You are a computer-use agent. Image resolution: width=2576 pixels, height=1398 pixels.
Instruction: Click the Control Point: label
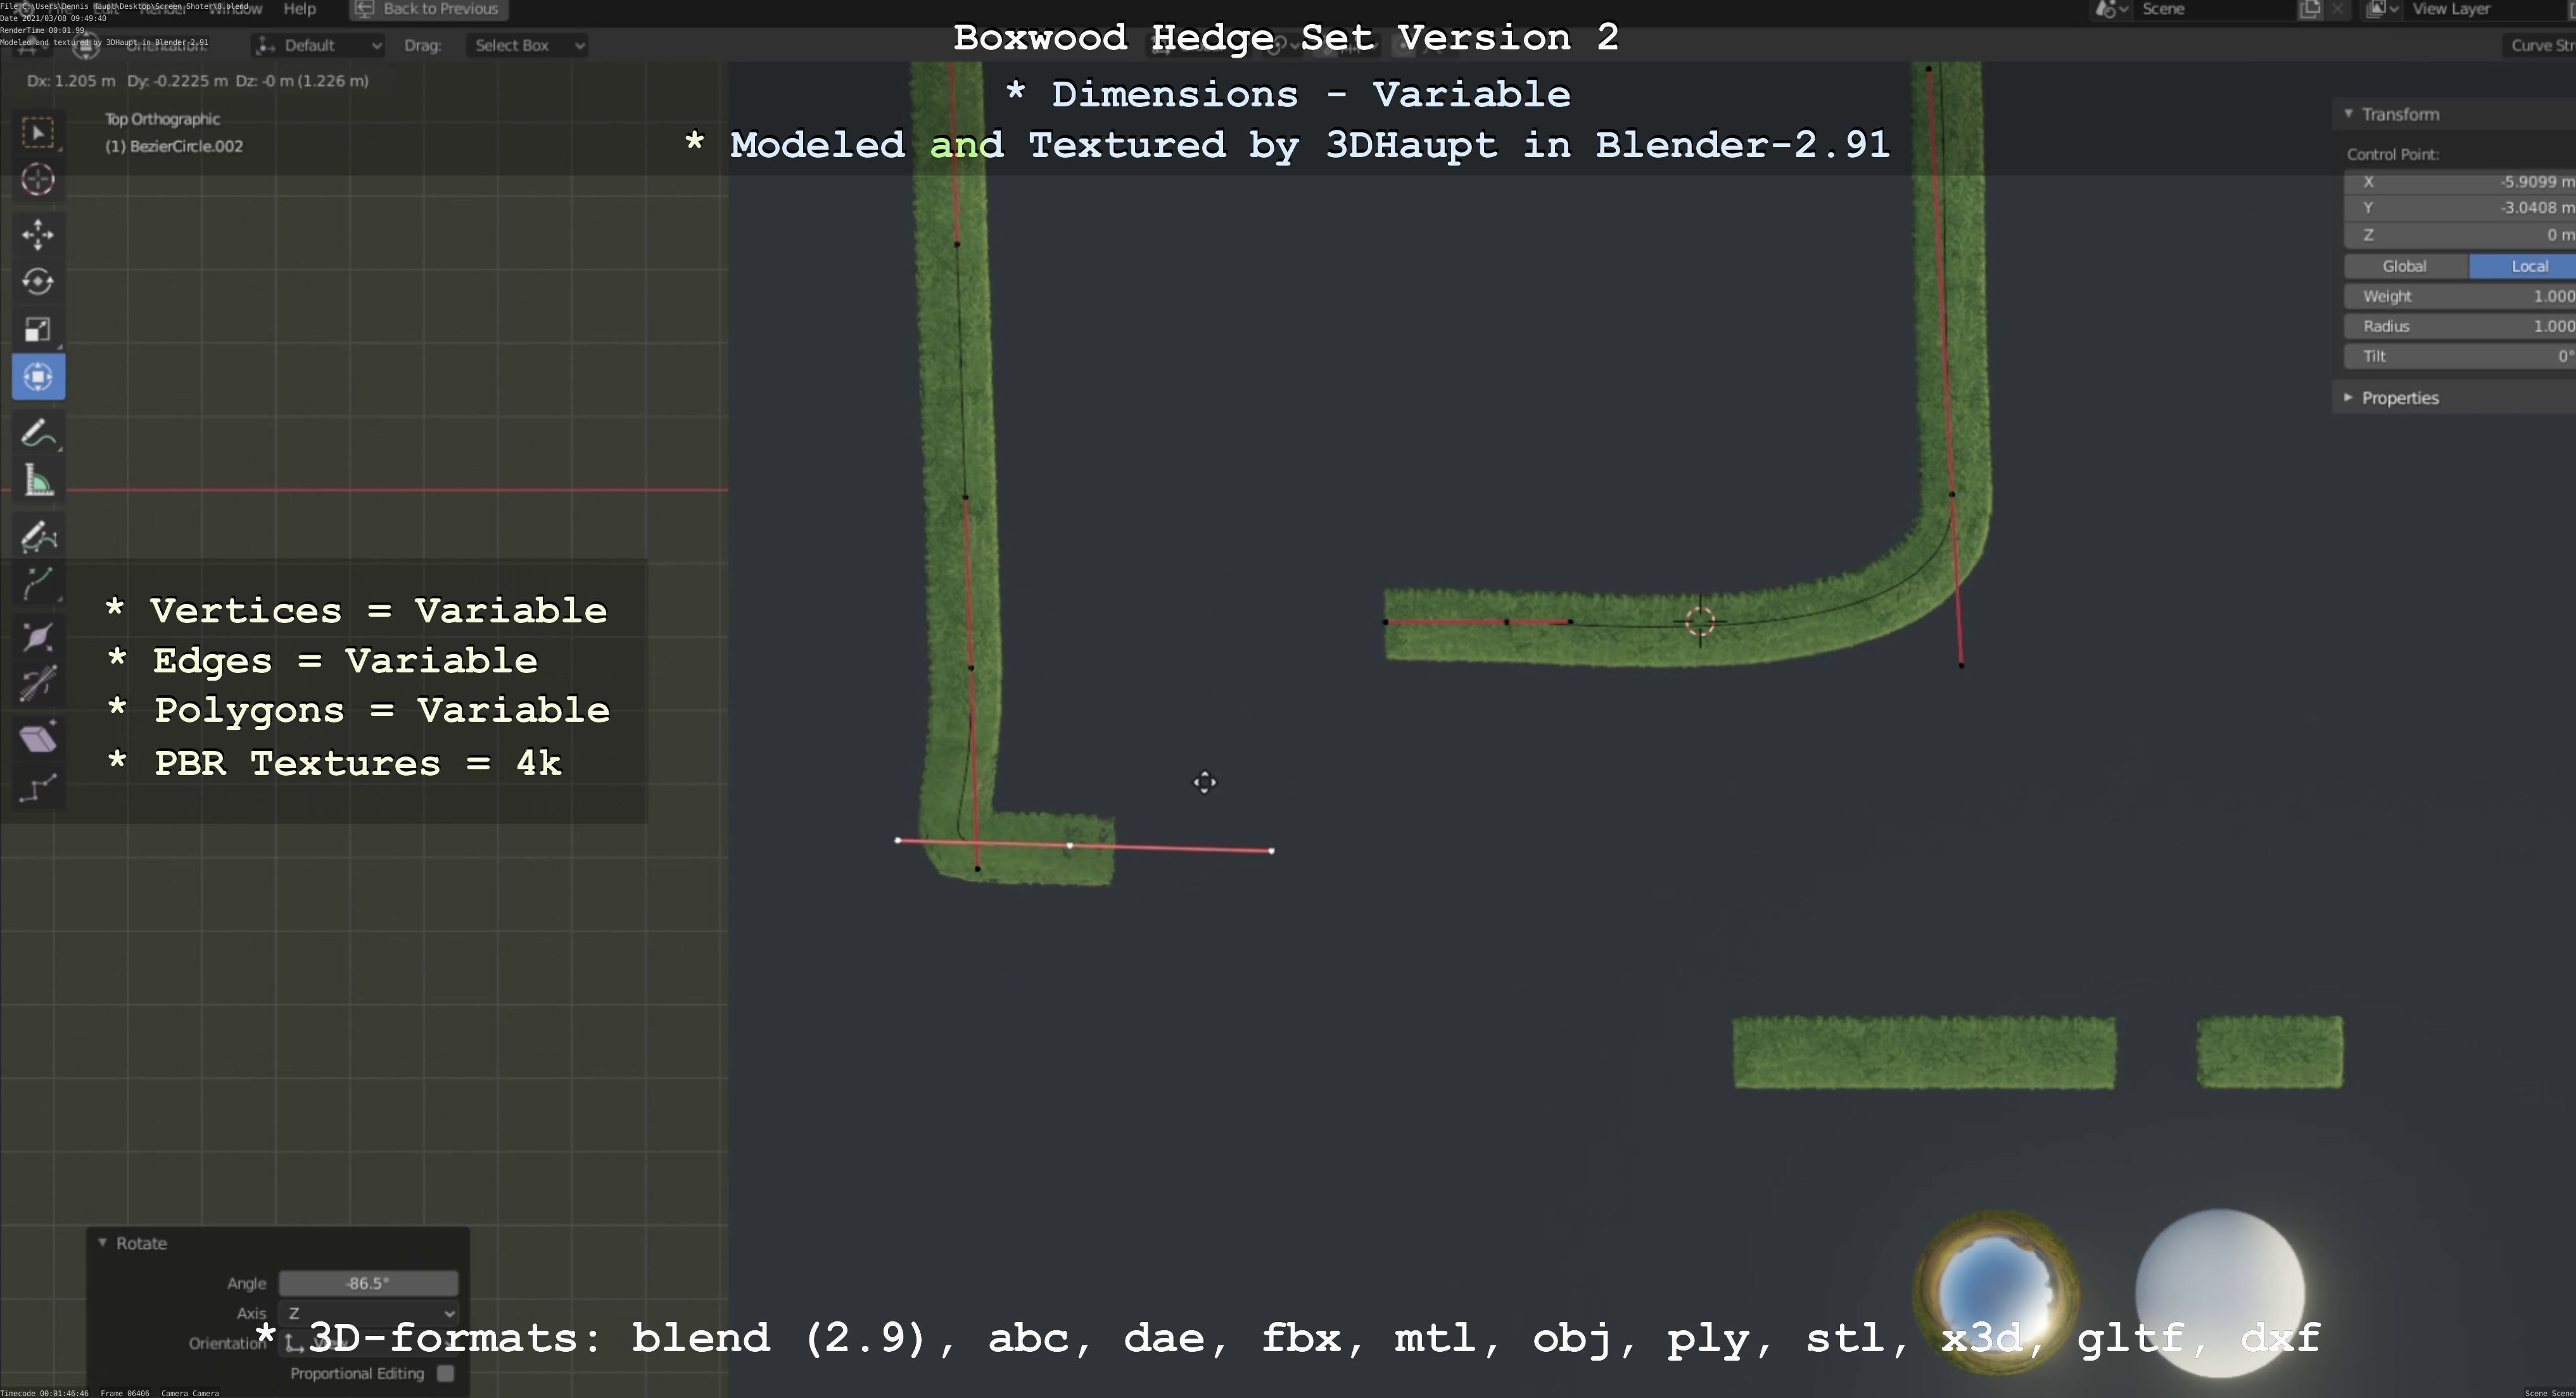[2393, 154]
